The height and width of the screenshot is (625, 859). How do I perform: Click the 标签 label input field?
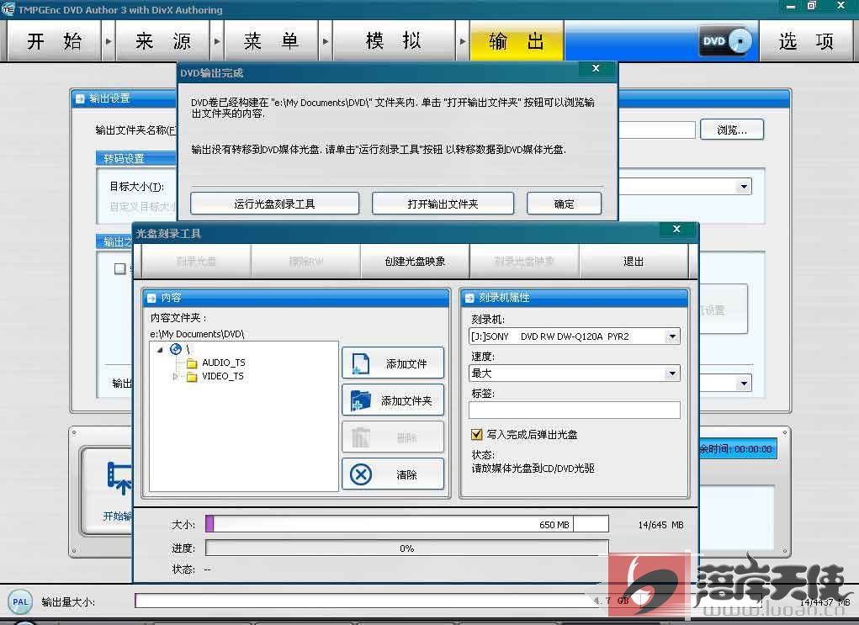(x=574, y=410)
